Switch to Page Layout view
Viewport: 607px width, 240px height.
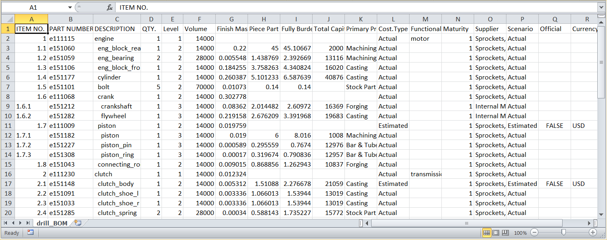coord(496,233)
